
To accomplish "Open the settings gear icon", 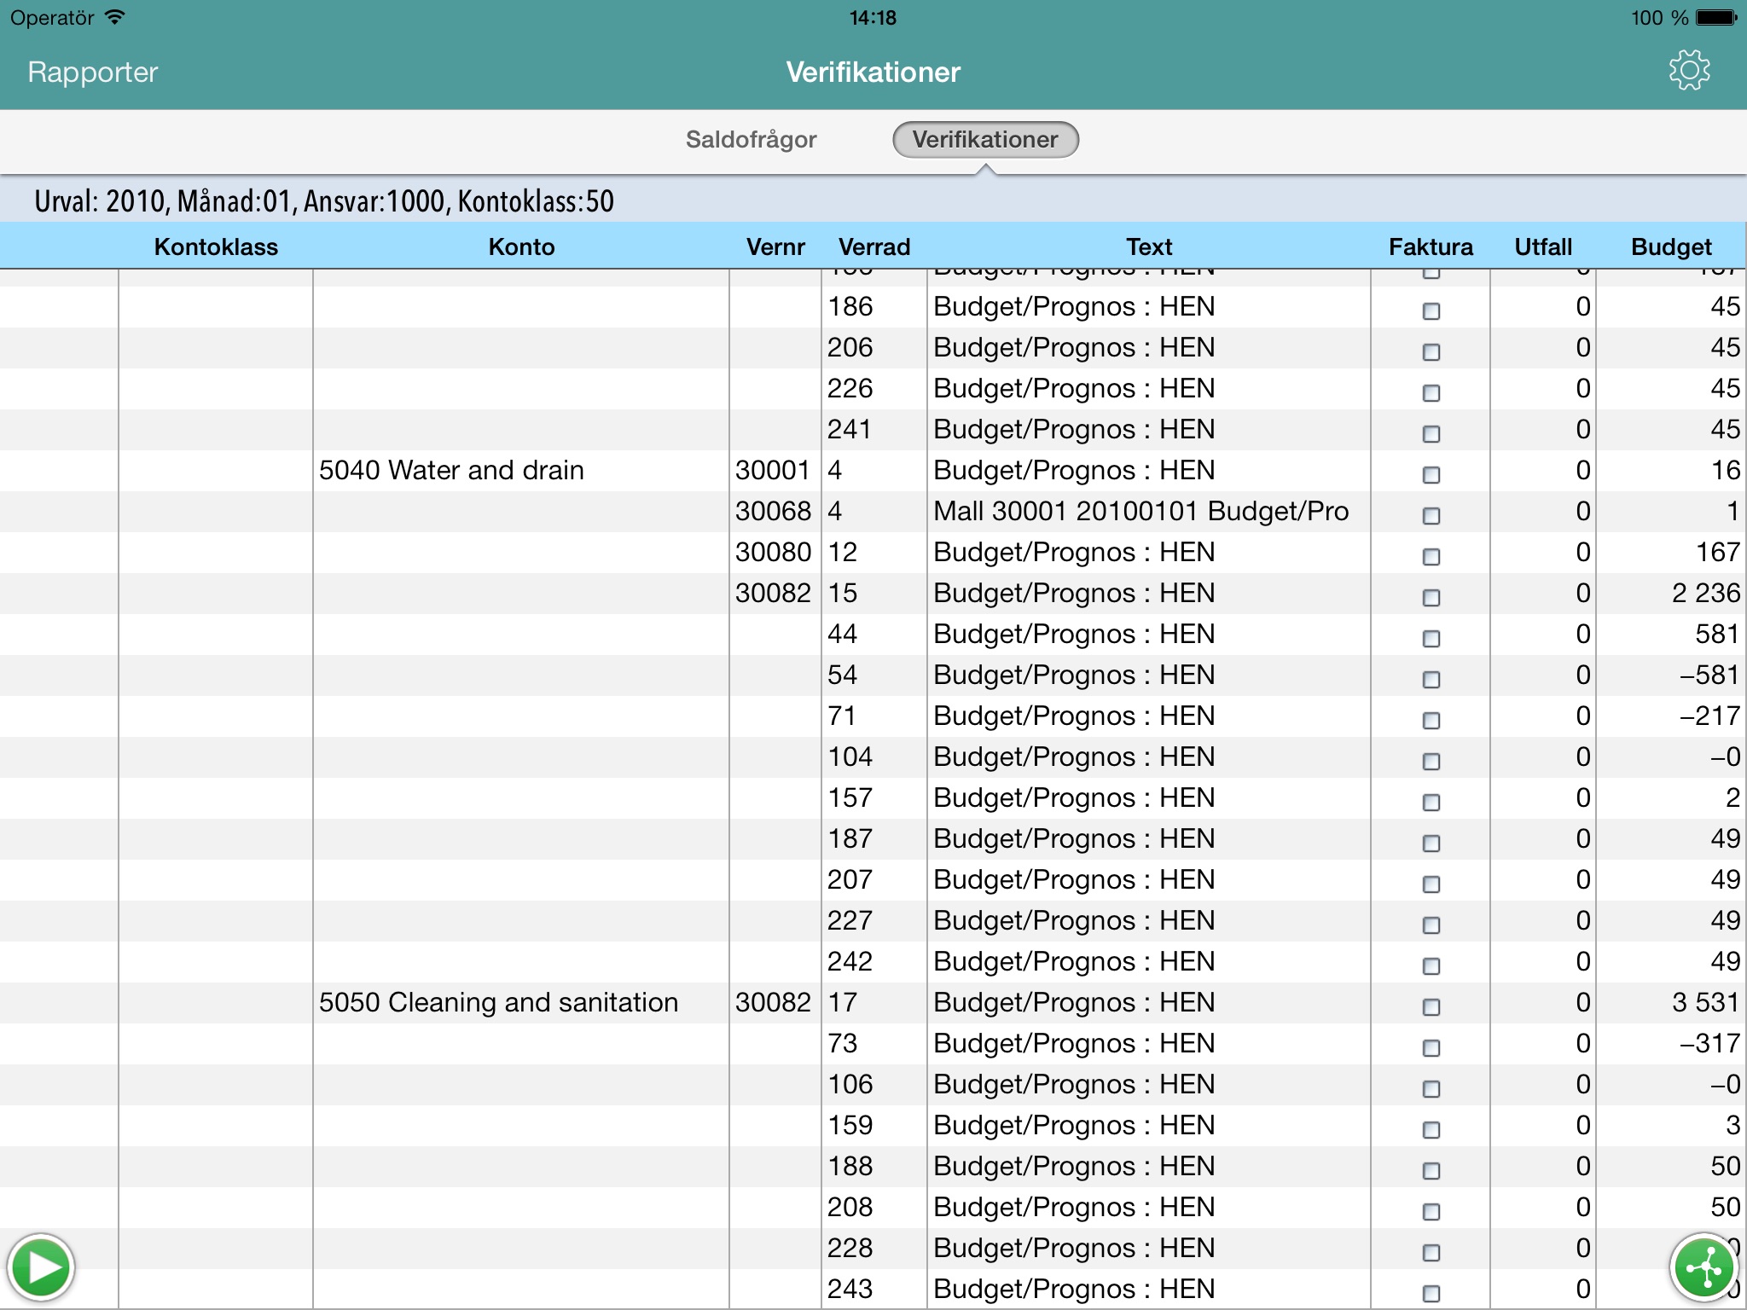I will [x=1689, y=71].
